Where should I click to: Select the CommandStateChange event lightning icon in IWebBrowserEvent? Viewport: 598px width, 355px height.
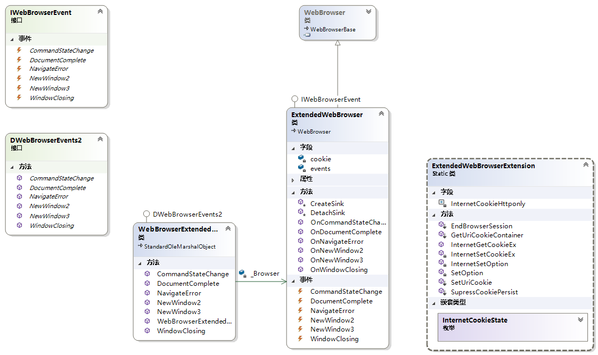pyautogui.click(x=19, y=50)
